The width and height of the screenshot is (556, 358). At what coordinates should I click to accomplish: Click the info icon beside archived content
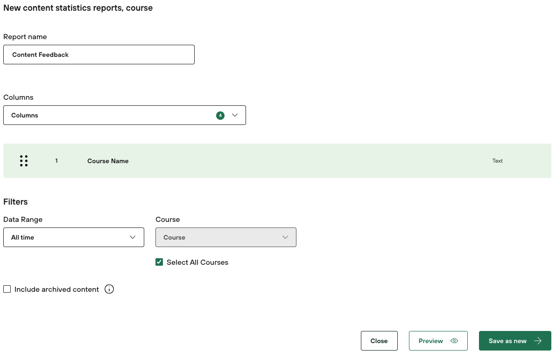109,289
